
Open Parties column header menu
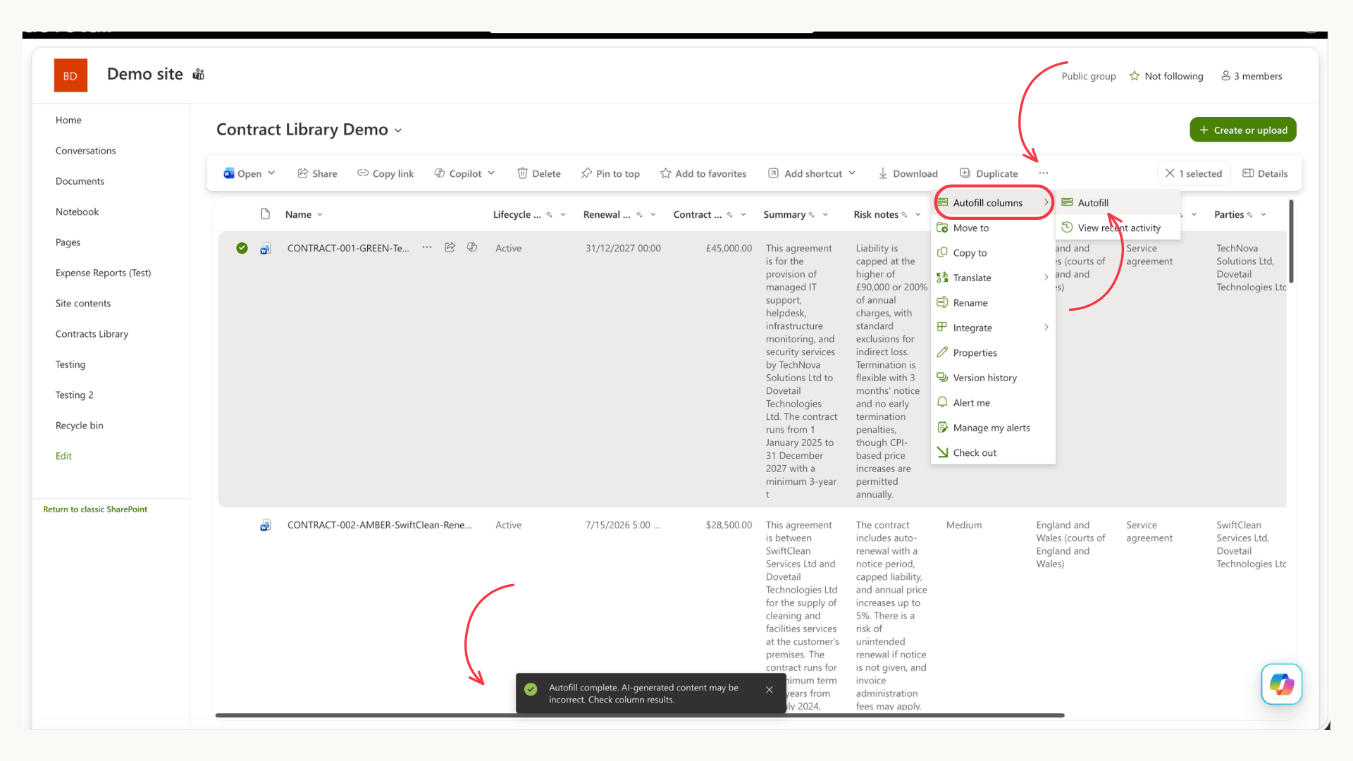tap(1264, 215)
